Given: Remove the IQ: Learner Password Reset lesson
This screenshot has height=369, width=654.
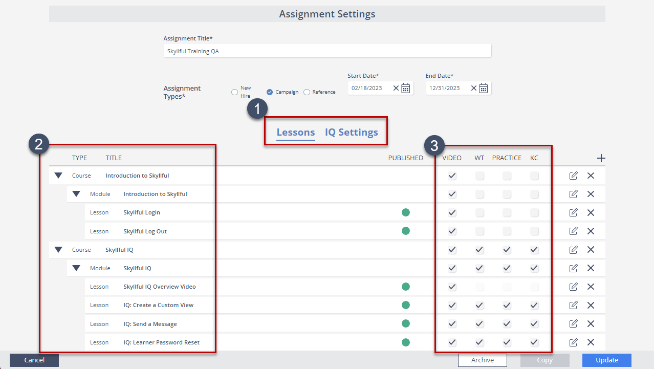Looking at the screenshot, I should point(591,342).
